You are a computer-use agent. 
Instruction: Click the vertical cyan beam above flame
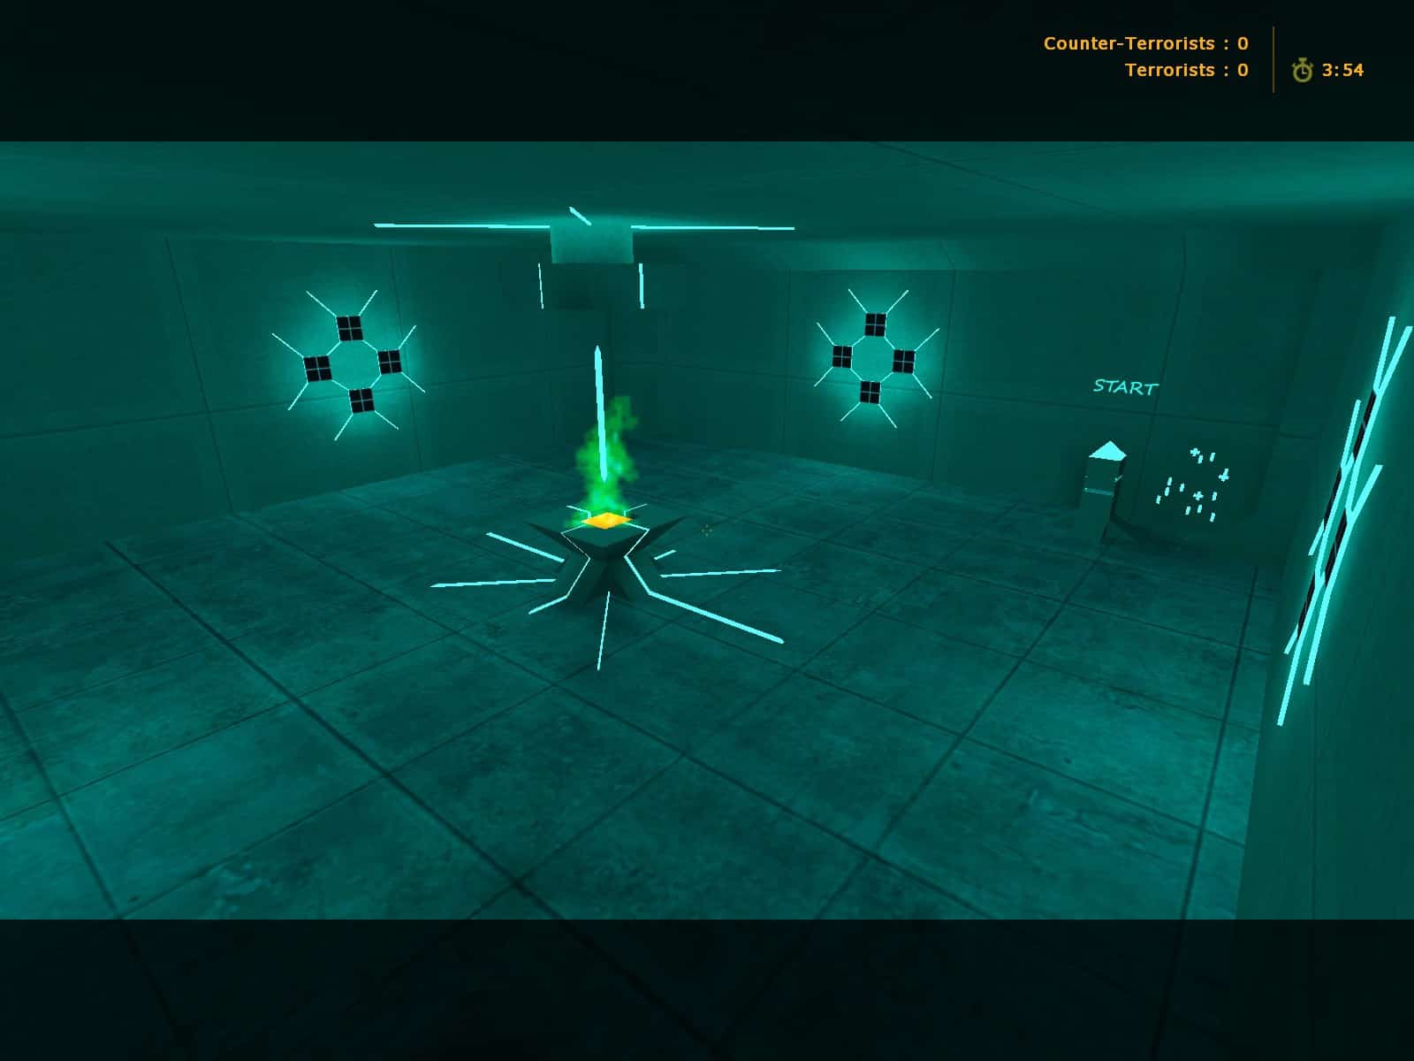[x=598, y=411]
